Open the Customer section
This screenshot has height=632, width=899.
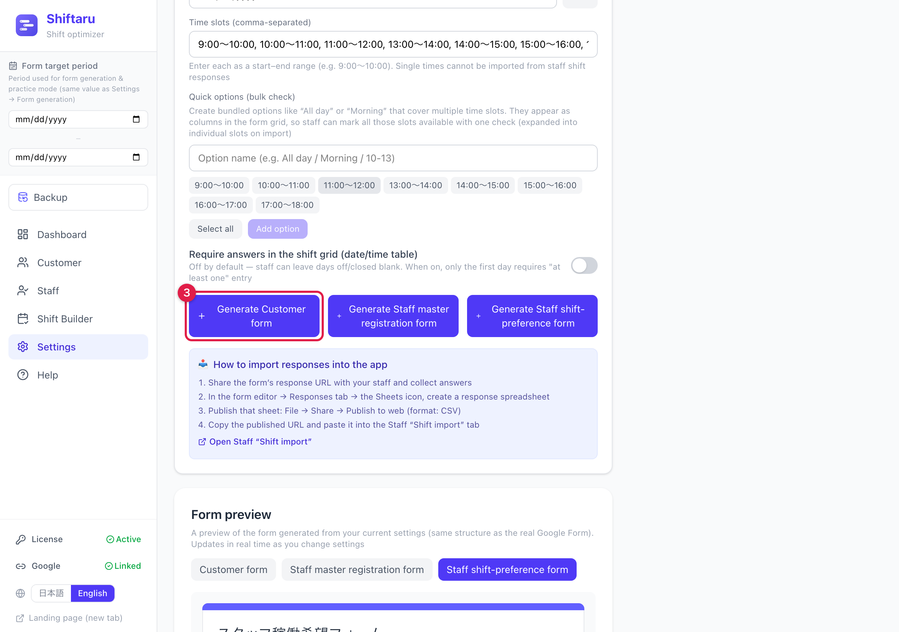coord(78,263)
